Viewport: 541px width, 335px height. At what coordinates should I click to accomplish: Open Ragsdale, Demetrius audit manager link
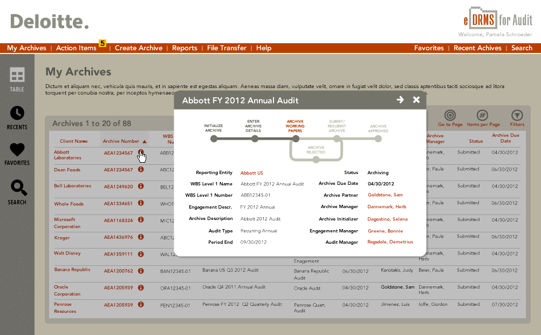pyautogui.click(x=390, y=242)
